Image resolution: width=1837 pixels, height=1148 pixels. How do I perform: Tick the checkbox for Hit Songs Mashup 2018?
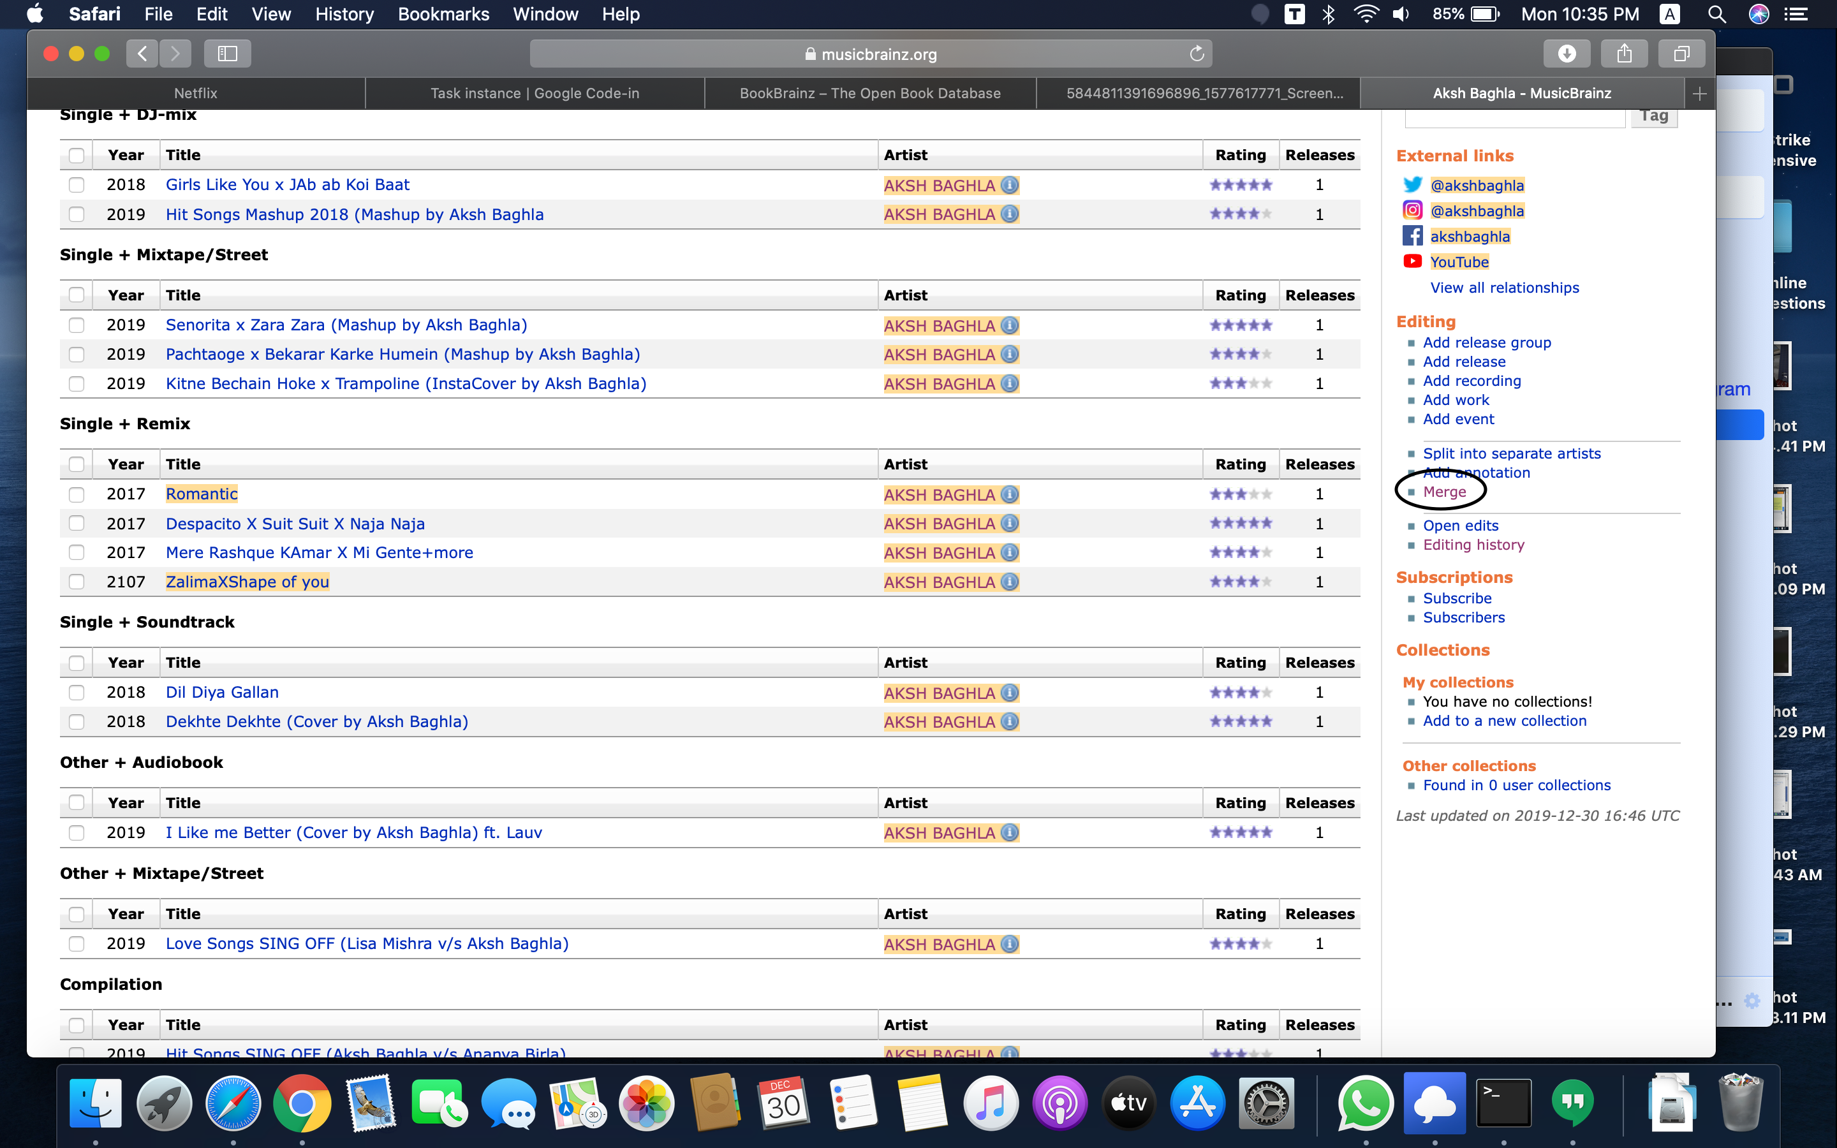(x=77, y=214)
